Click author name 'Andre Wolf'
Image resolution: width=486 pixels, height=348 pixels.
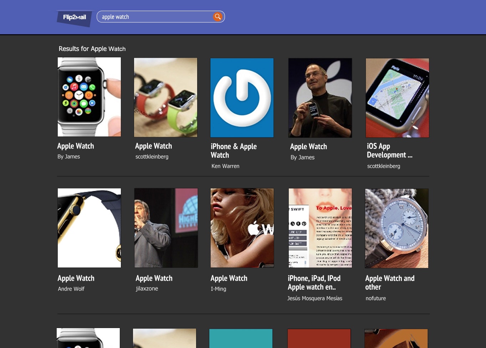pos(71,289)
